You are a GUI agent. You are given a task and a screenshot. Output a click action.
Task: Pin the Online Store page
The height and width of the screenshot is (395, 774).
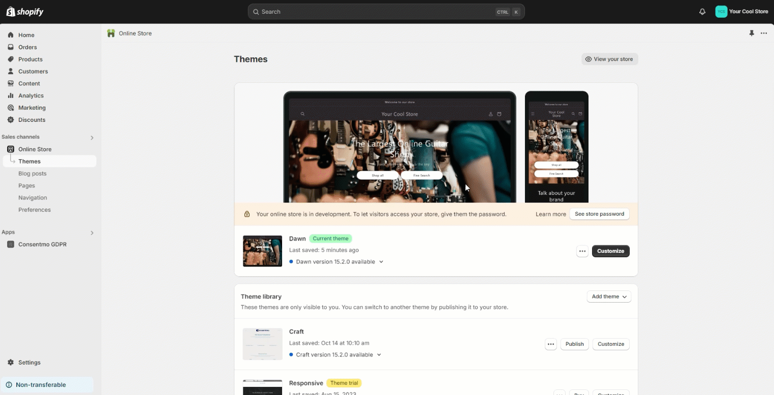[x=752, y=33]
